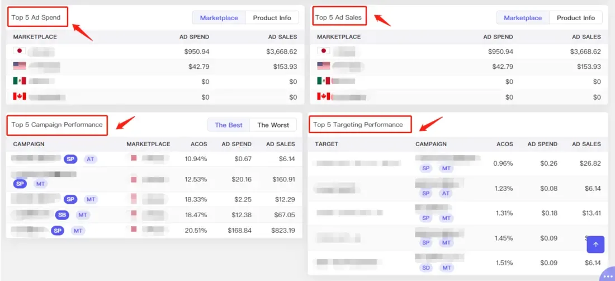Click the $950.94 value in Top 5 Ad Spend
This screenshot has width=615, height=281.
(196, 51)
